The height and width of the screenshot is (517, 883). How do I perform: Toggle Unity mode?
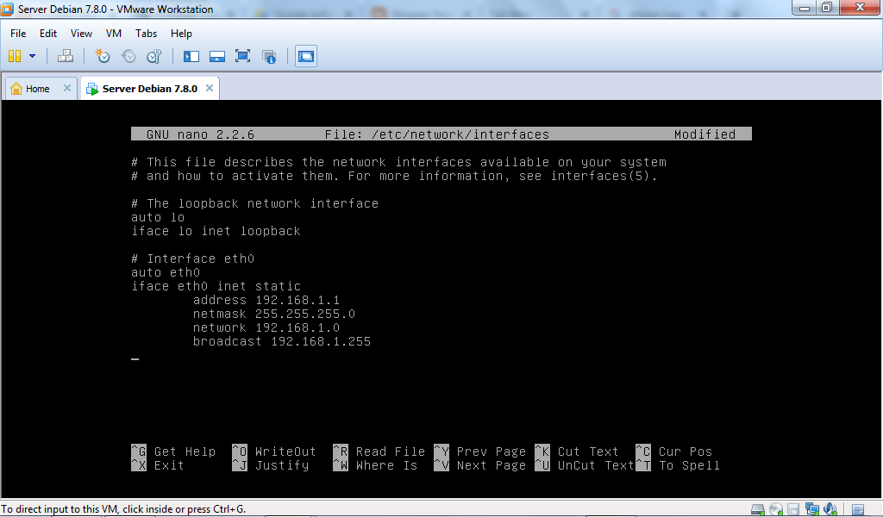(268, 56)
